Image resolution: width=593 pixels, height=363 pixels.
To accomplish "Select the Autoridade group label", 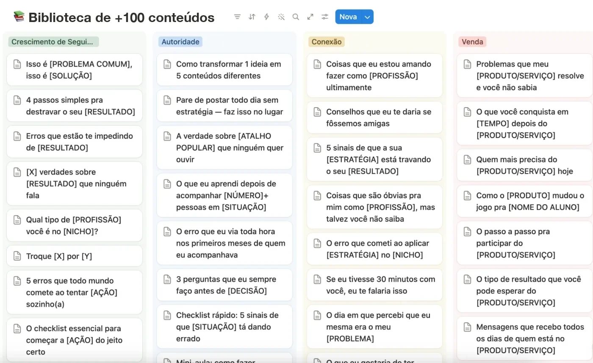I will 180,42.
